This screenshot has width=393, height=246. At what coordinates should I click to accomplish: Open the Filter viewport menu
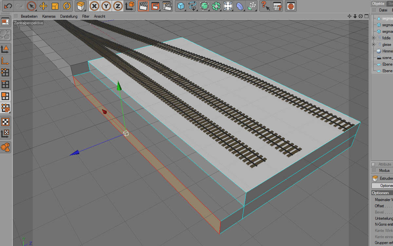(86, 16)
